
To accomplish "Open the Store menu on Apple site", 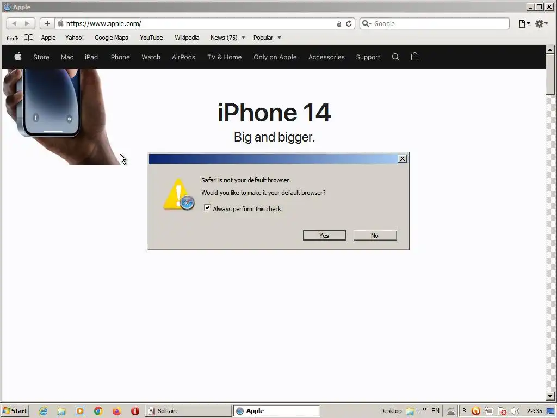I will point(41,57).
